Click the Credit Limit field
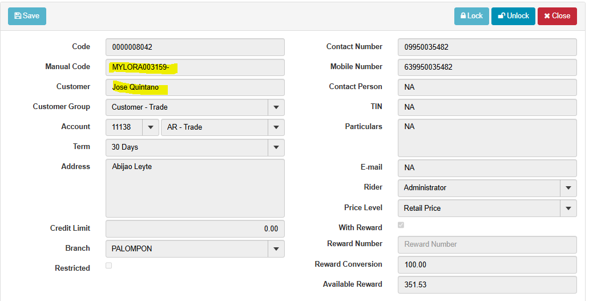The width and height of the screenshot is (593, 301). pyautogui.click(x=195, y=228)
